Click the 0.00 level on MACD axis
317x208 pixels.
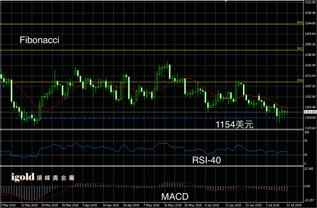308,186
